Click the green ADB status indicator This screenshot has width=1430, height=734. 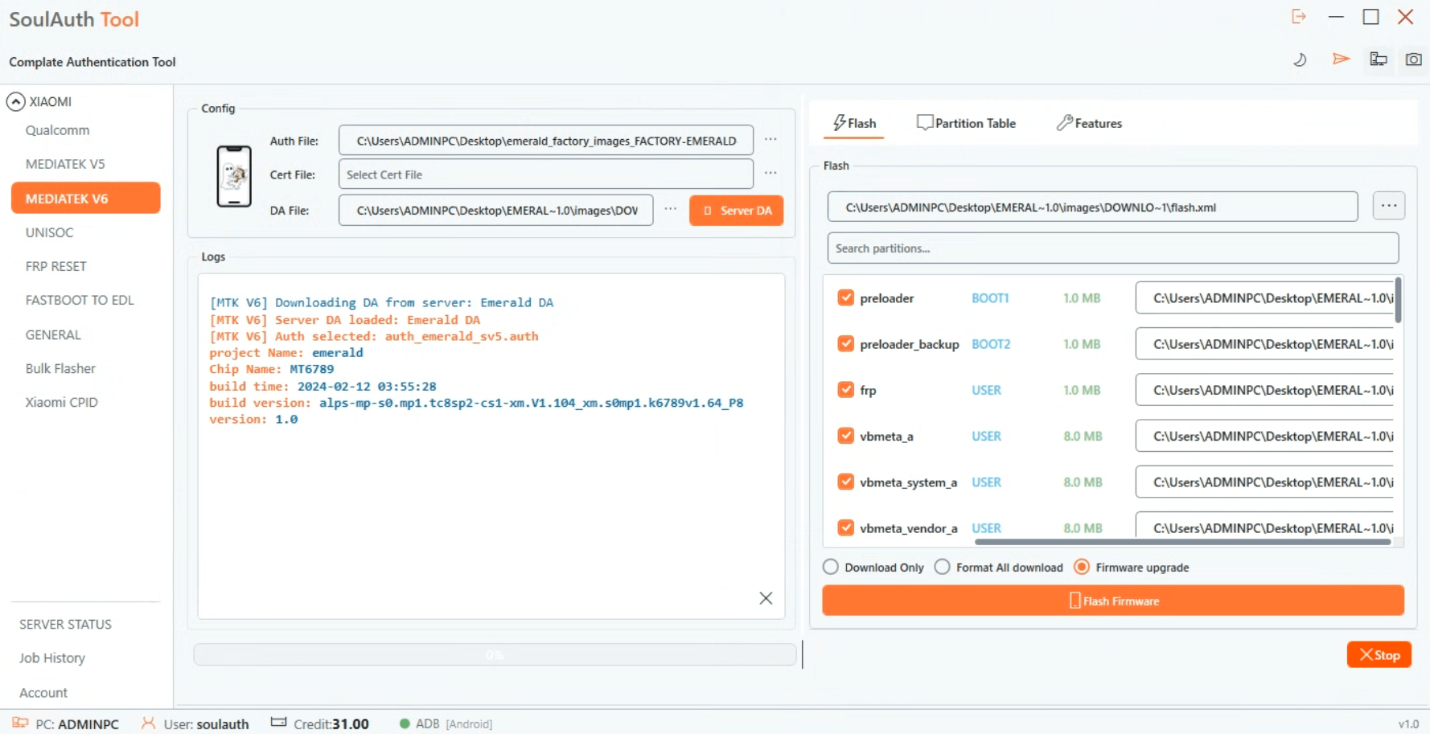(x=405, y=724)
